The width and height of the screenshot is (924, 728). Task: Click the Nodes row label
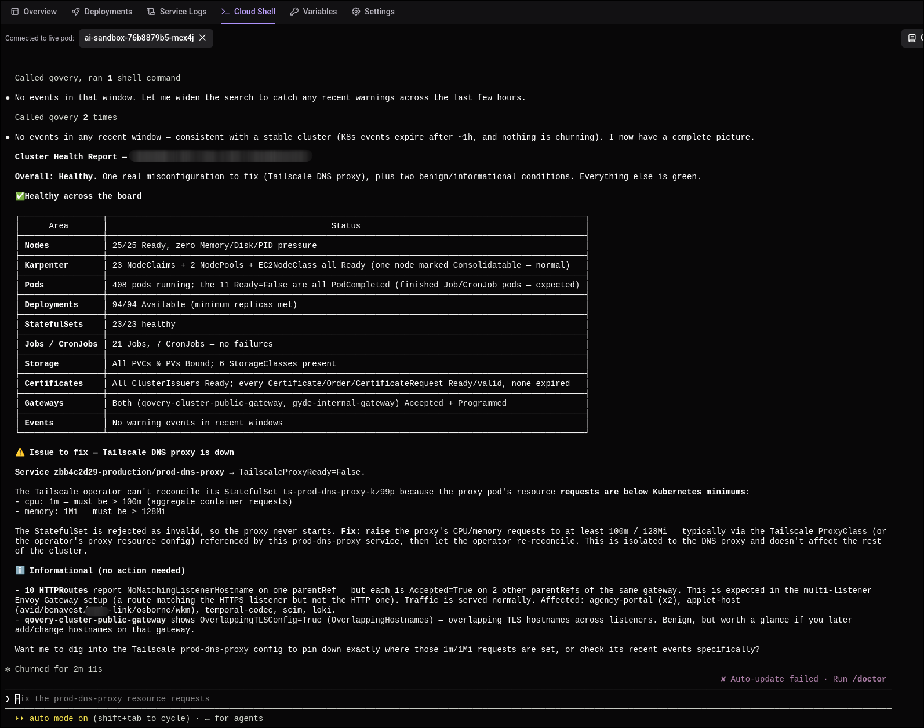[x=37, y=246]
